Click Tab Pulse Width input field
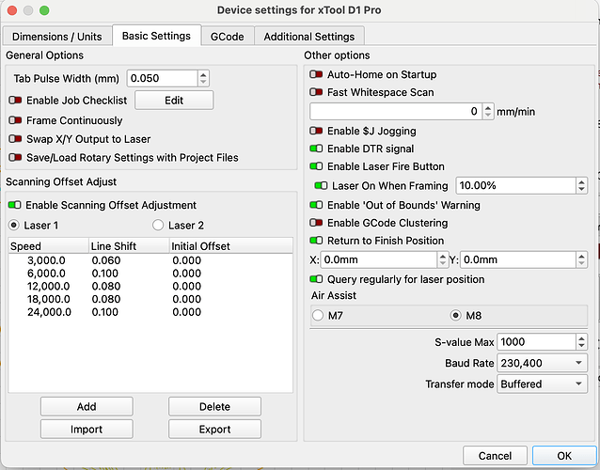 (163, 78)
